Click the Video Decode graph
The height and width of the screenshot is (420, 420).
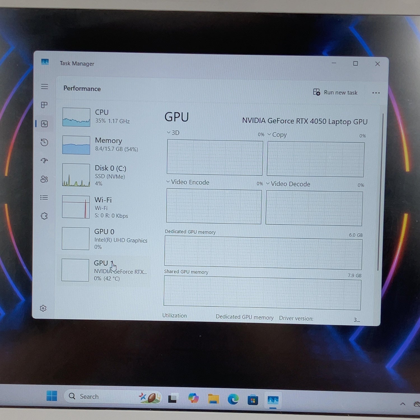point(314,208)
